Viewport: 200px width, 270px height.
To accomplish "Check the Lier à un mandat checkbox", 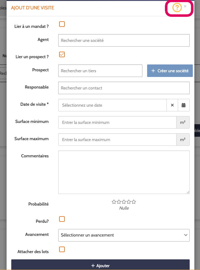I will 62,24.
